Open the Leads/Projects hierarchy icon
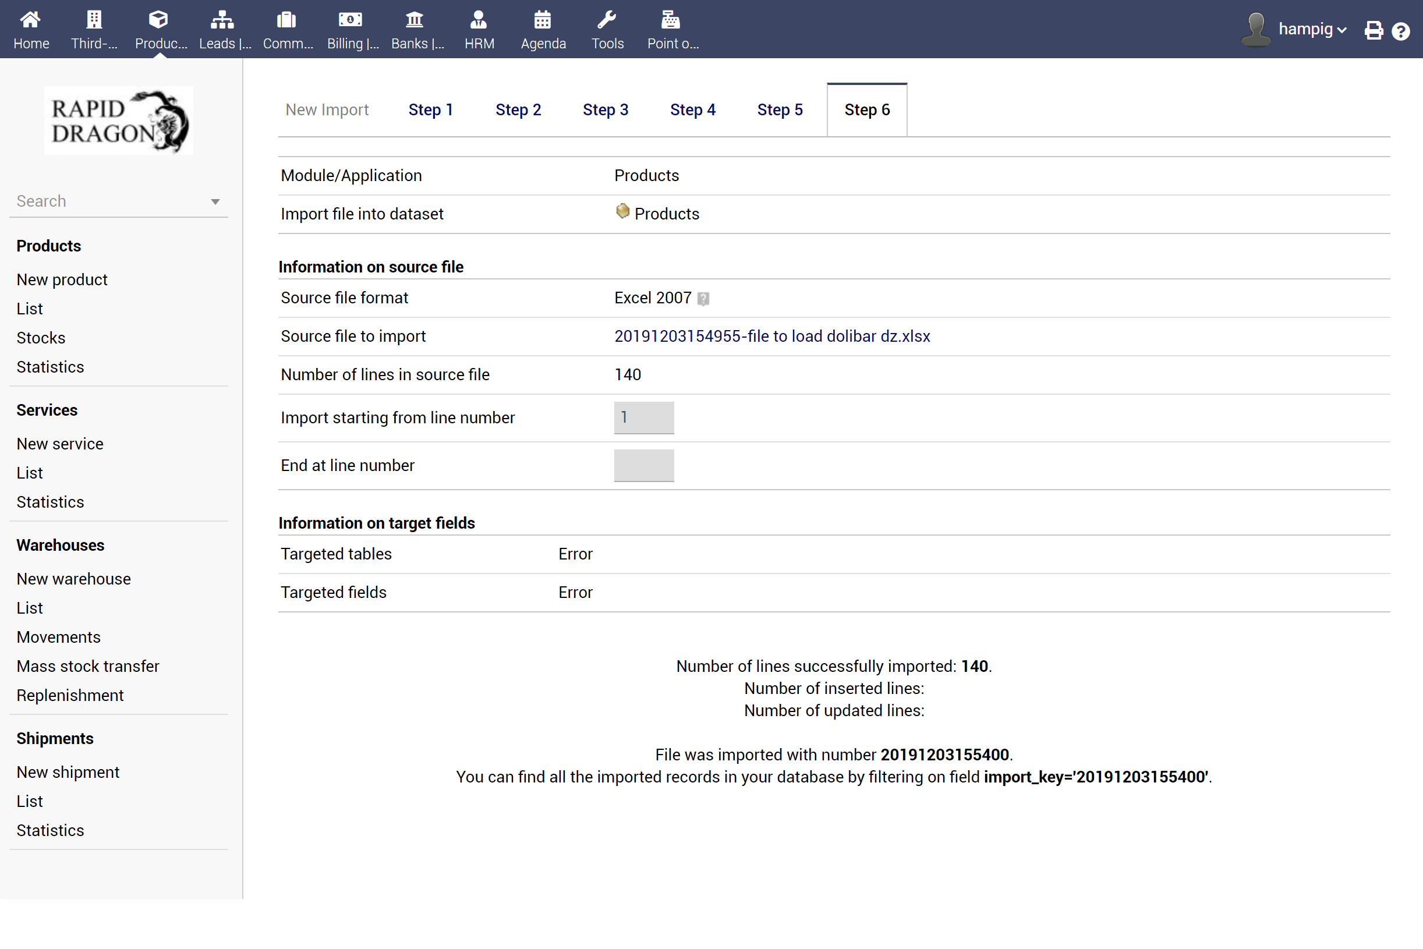 tap(222, 20)
